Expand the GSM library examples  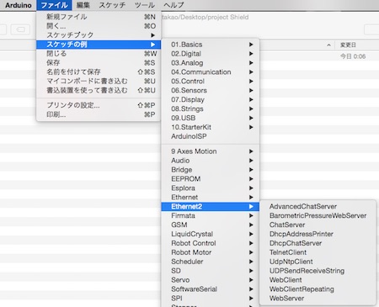point(211,225)
